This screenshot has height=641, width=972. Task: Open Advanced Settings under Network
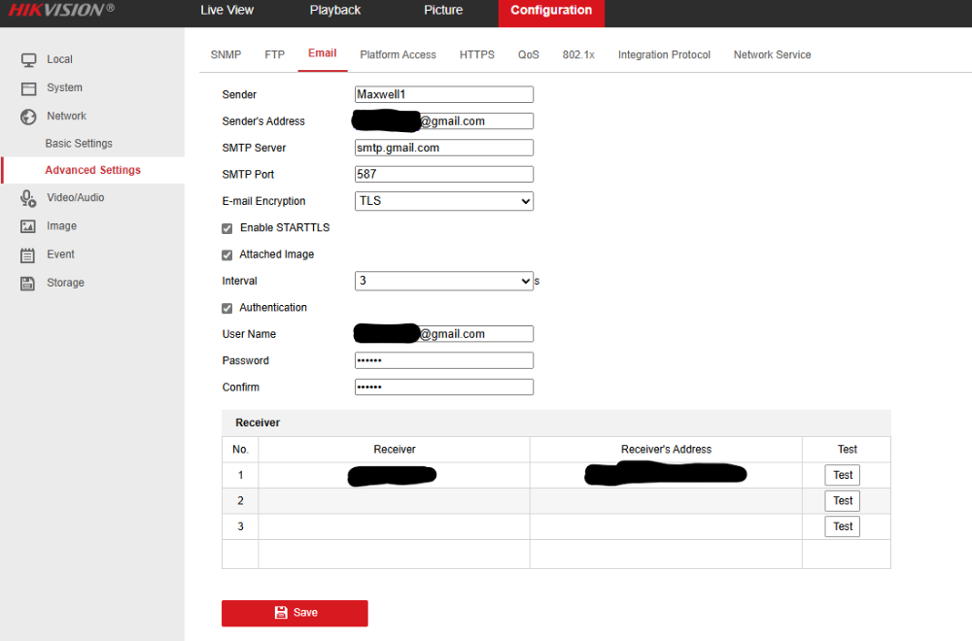click(x=93, y=170)
